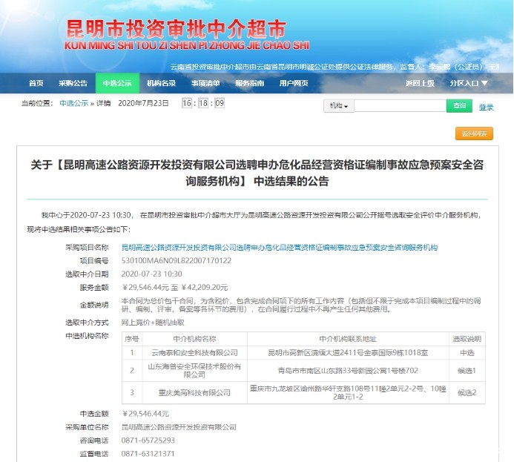Click 重庆美高科技有限公司 table cell
The width and height of the screenshot is (514, 462).
click(x=194, y=392)
